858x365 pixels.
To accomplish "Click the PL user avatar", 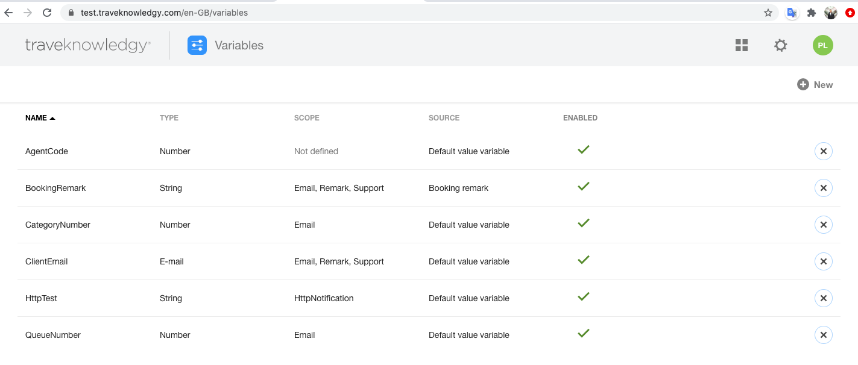I will [x=822, y=45].
